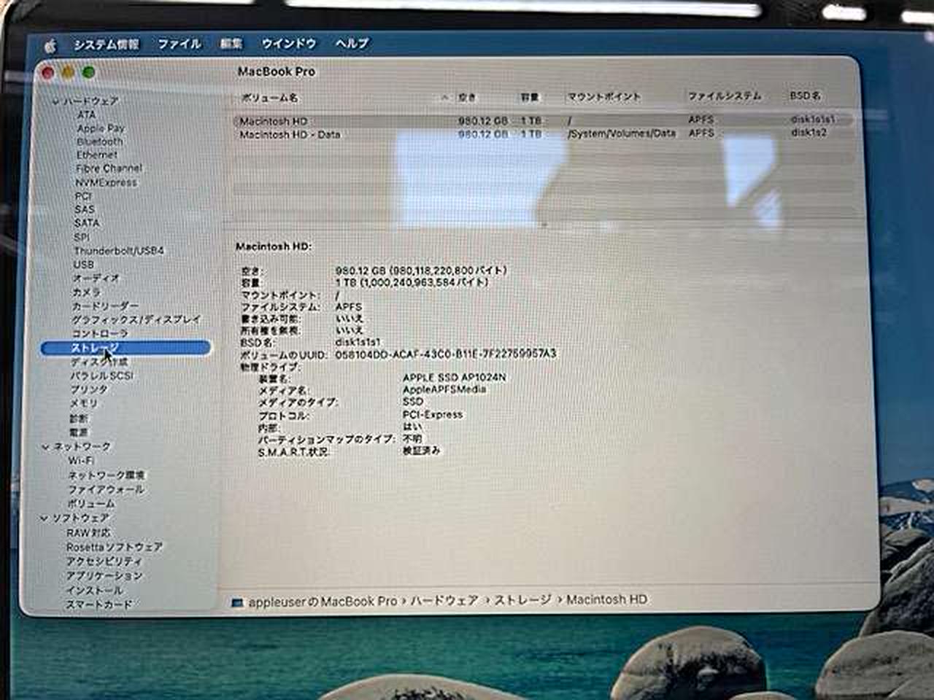Image resolution: width=934 pixels, height=700 pixels.
Task: Click ストレージ in the path bar
Action: coord(522,600)
